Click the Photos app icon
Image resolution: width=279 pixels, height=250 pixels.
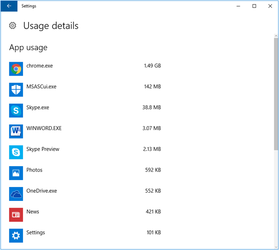[x=16, y=173]
